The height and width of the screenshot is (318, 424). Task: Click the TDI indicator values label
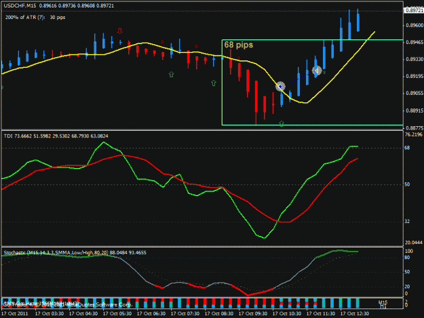[56, 136]
